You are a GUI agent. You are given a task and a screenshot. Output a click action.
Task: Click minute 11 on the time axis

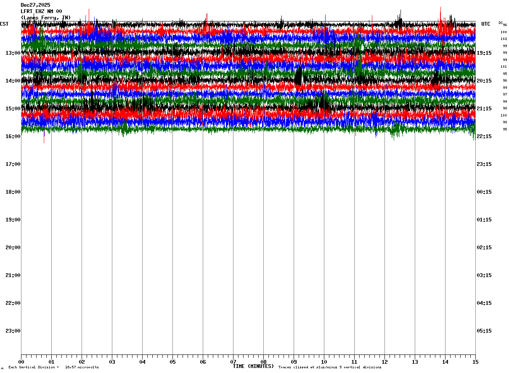(x=354, y=362)
